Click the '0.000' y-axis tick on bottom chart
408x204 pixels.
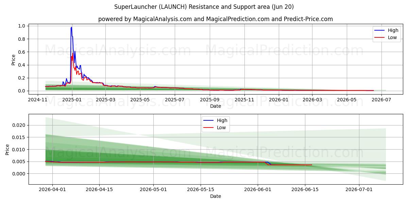pyautogui.click(x=19, y=174)
